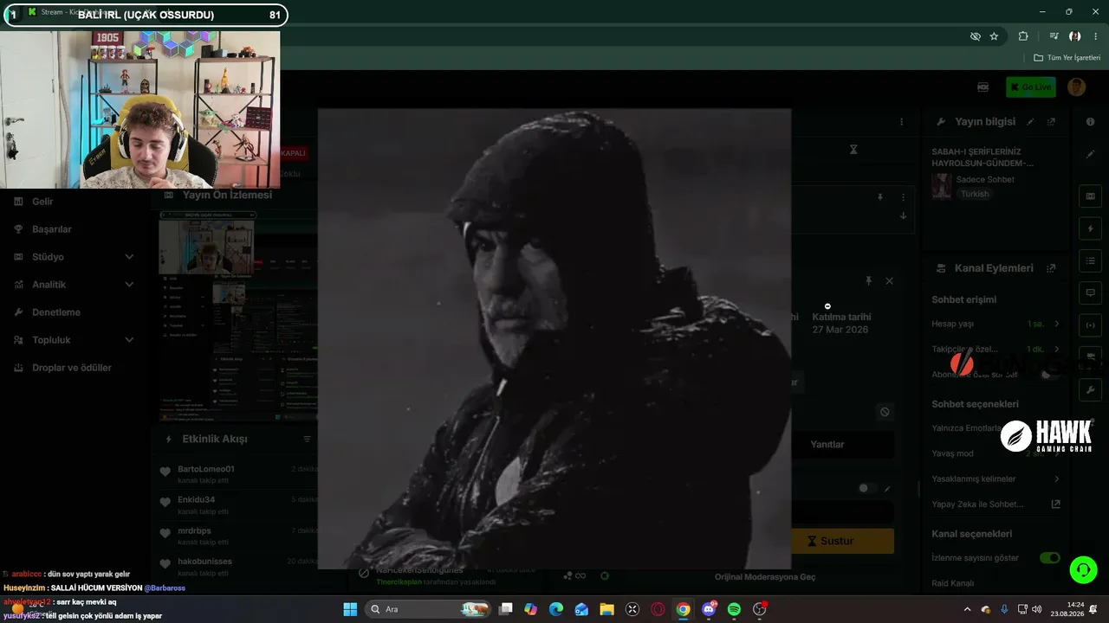
Task: Open Discord from the taskbar
Action: coord(709,609)
